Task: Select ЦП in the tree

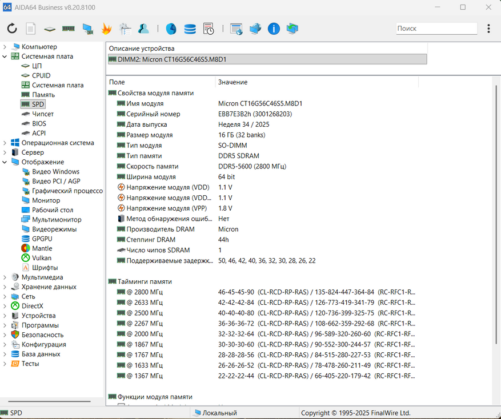Action: (37, 66)
